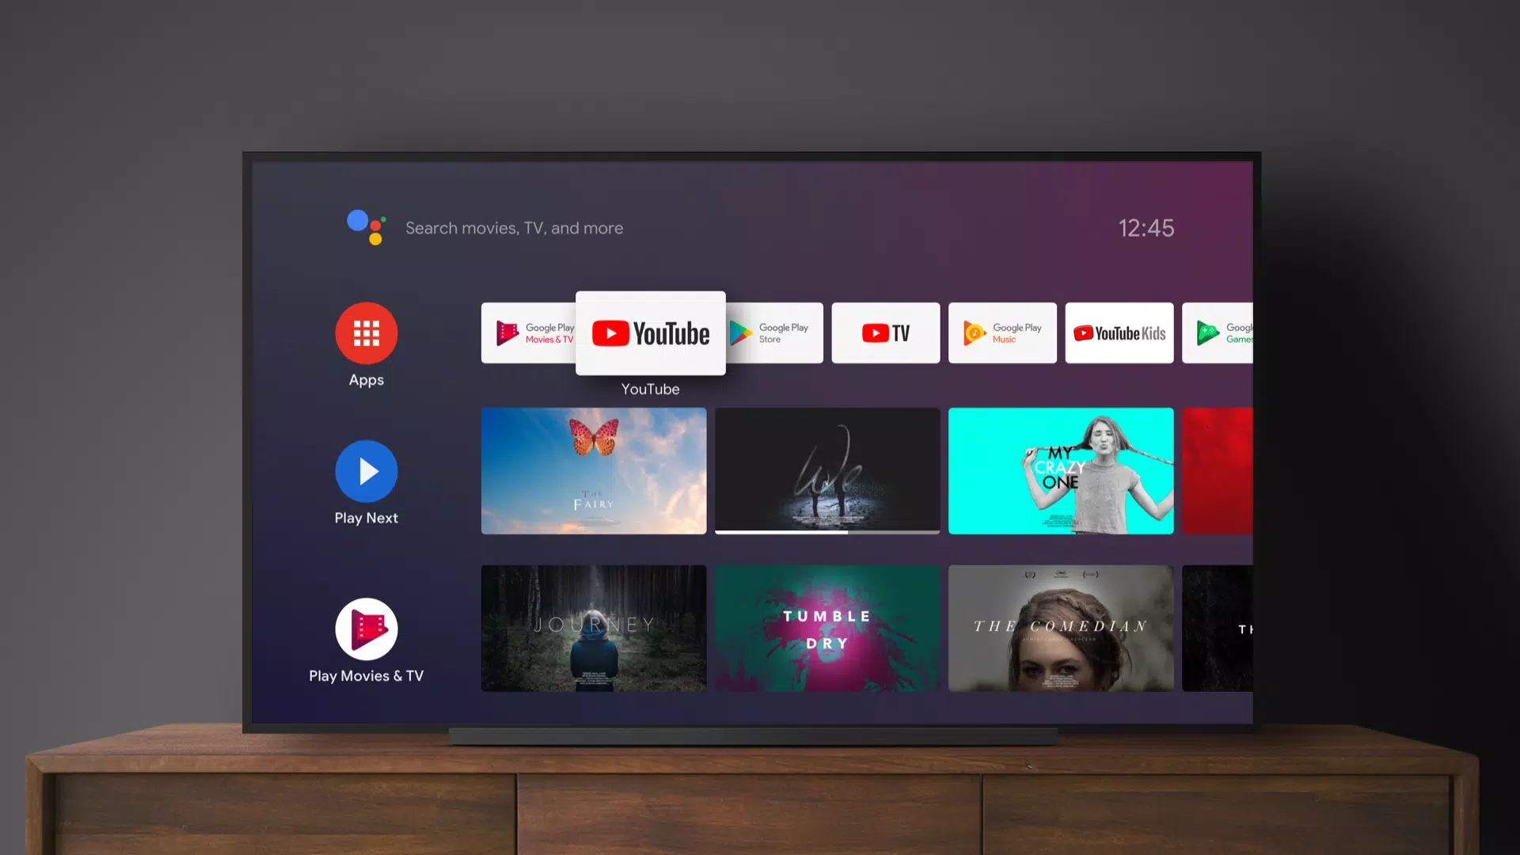Viewport: 1520px width, 855px height.
Task: Open Google Play Movies & TV
Action: [x=534, y=332]
